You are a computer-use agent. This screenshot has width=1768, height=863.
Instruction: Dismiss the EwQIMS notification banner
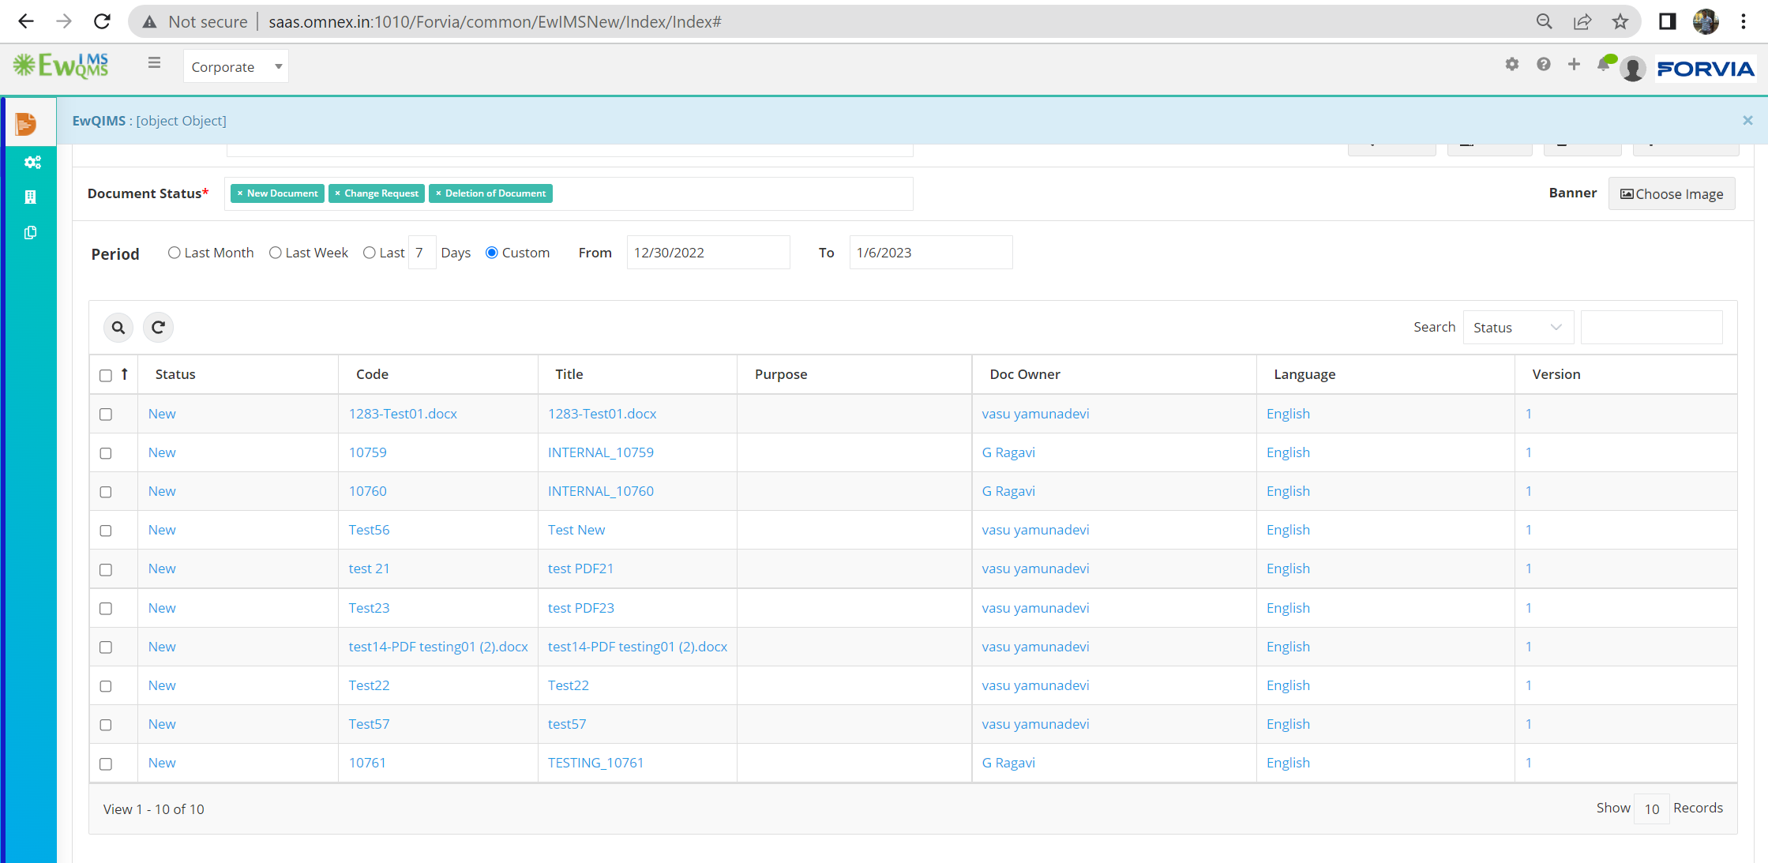tap(1747, 120)
